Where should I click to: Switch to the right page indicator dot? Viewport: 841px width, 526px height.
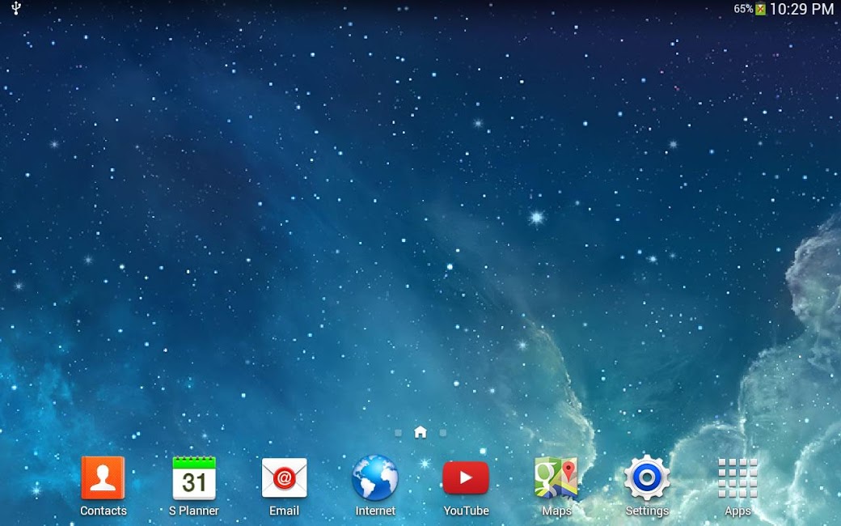tap(443, 433)
